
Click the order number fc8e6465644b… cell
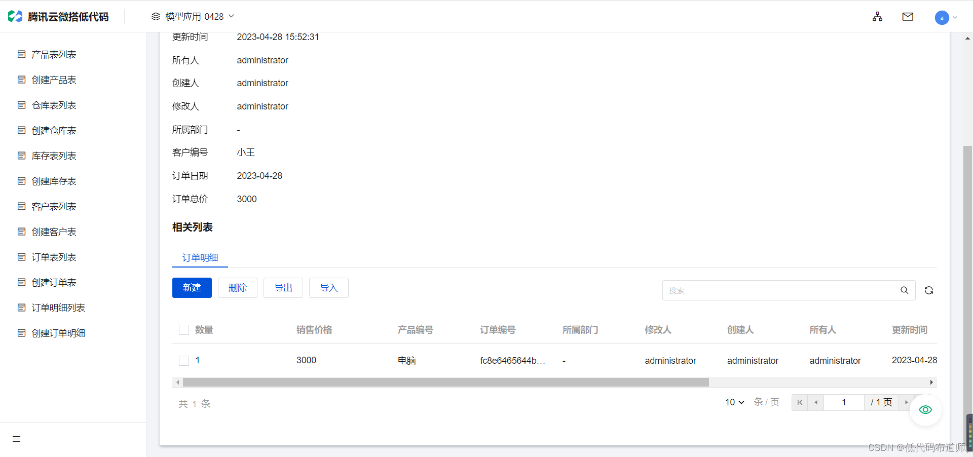tap(513, 360)
